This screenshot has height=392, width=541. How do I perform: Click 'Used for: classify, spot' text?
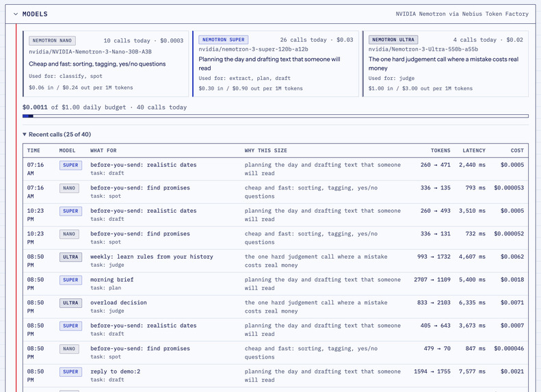(66, 76)
